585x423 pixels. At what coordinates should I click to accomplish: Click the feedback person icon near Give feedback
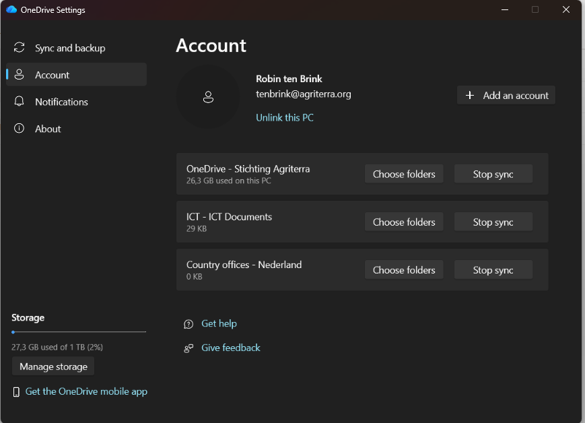tap(188, 348)
